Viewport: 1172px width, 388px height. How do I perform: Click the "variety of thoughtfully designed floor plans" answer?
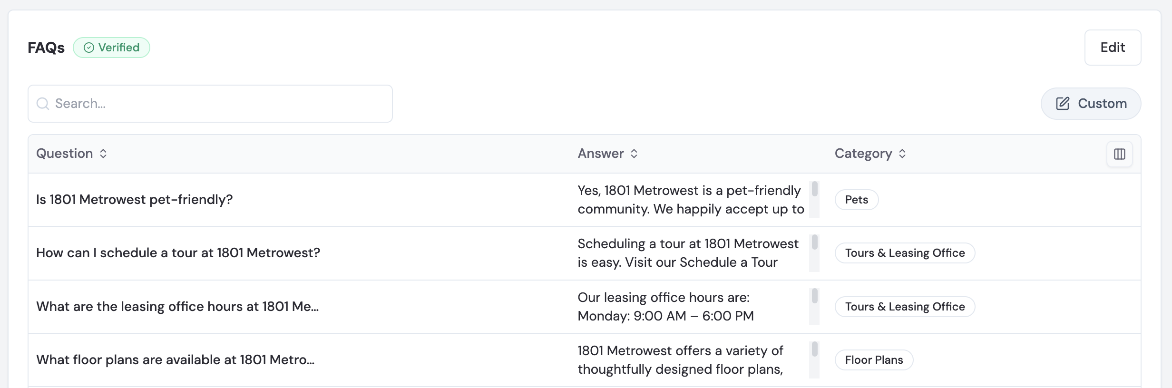tap(680, 360)
